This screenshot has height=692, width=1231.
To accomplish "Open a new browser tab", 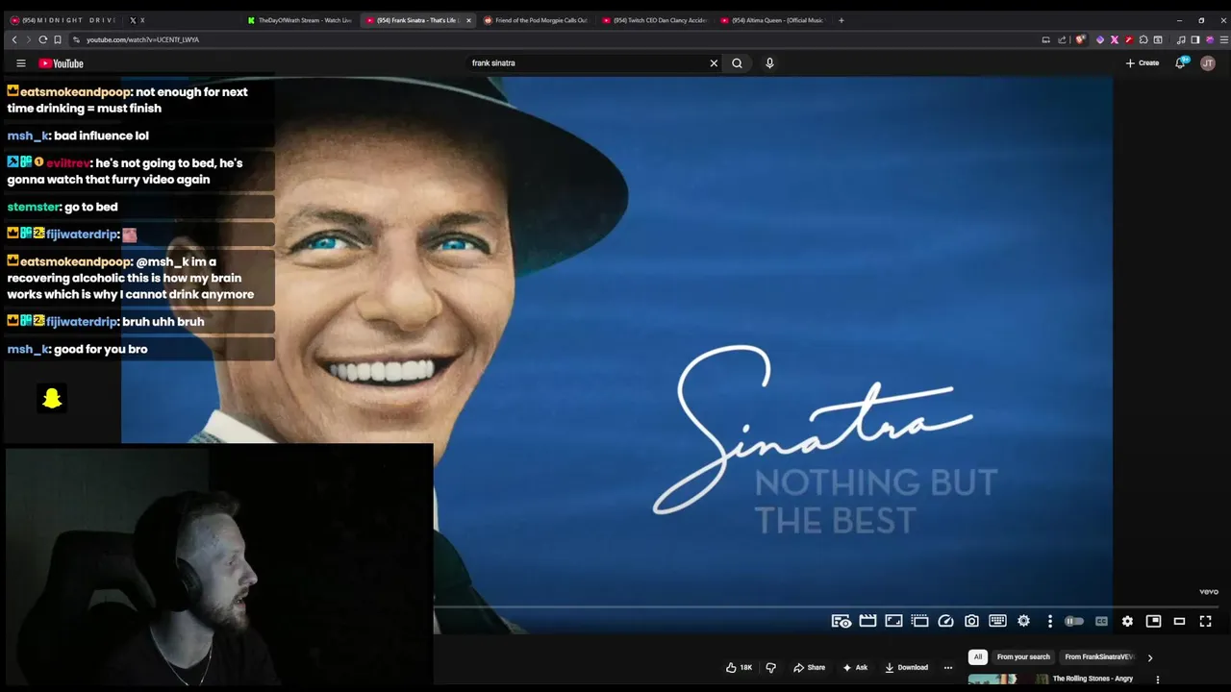I will [x=841, y=20].
